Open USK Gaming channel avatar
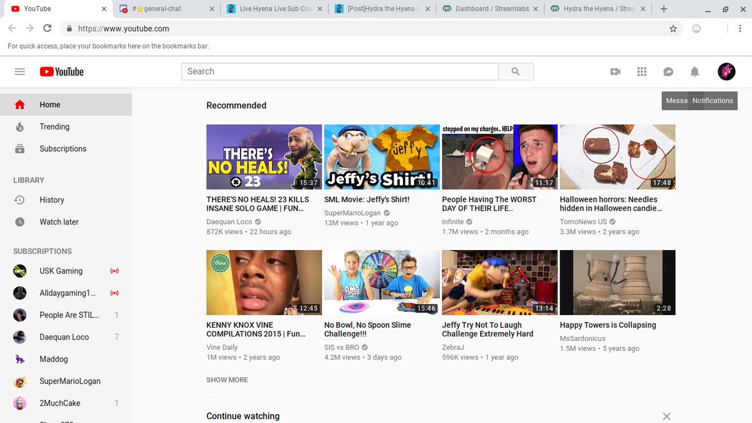The image size is (752, 423). [x=20, y=271]
